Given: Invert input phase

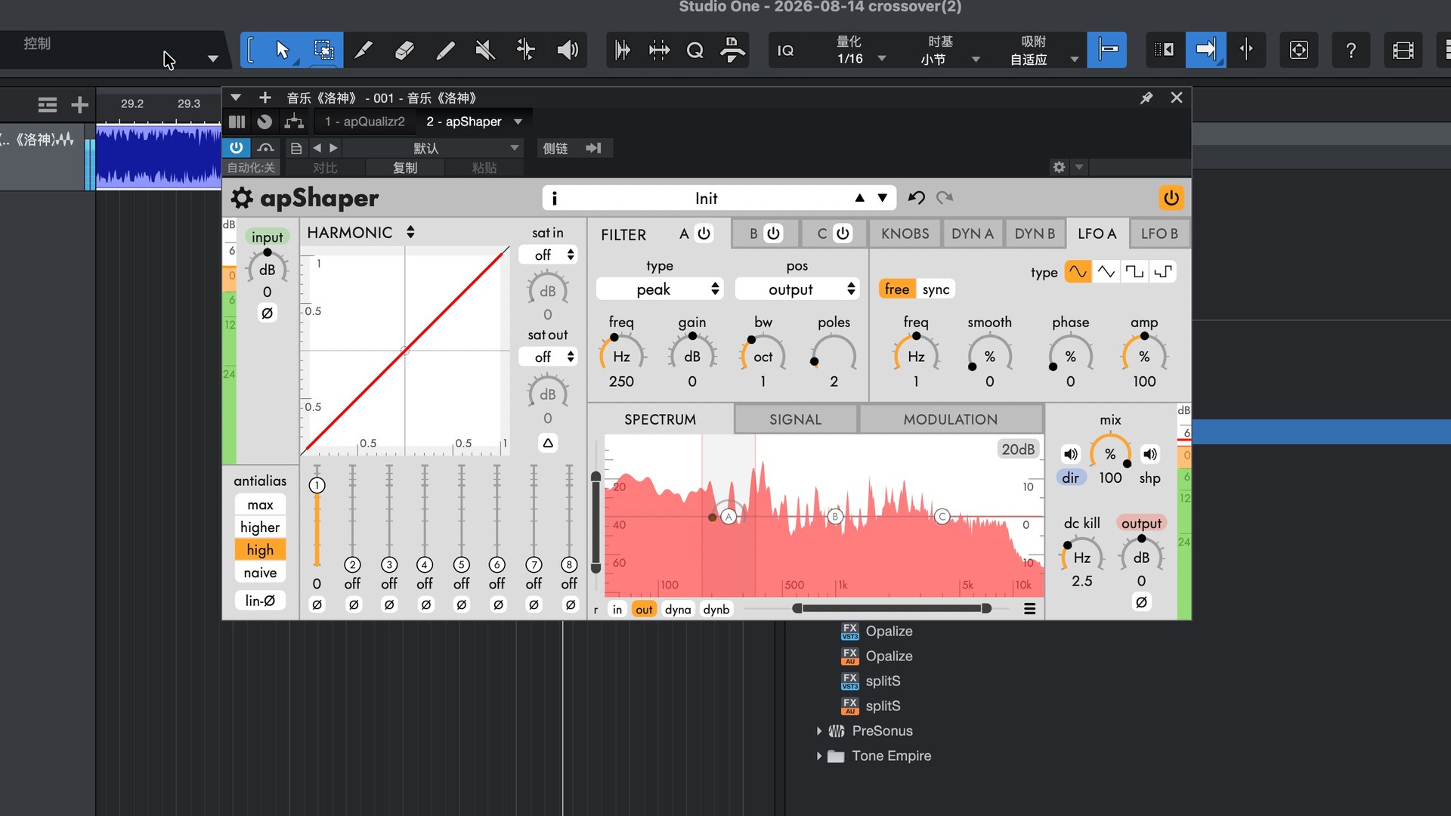Looking at the screenshot, I should [x=267, y=314].
